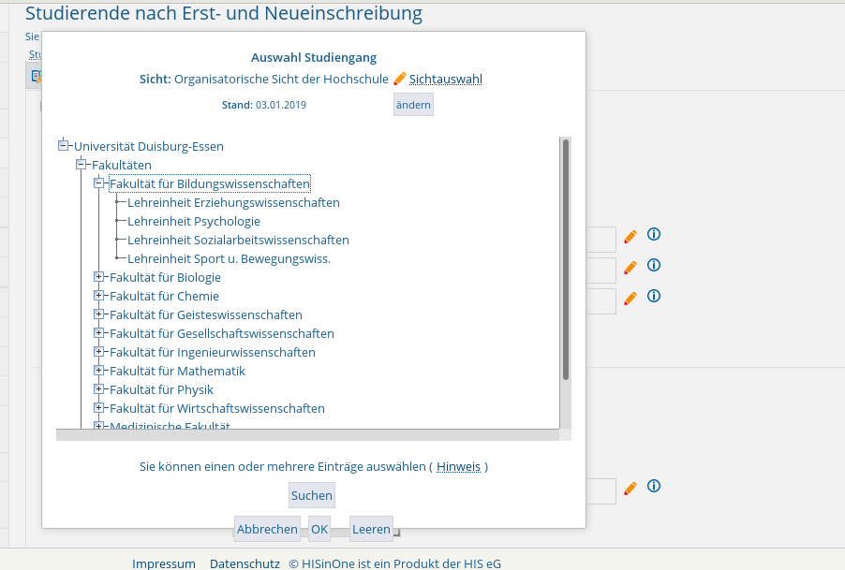Viewport: 845px width, 570px height.
Task: Open the Datenschutz footer link
Action: click(x=245, y=563)
